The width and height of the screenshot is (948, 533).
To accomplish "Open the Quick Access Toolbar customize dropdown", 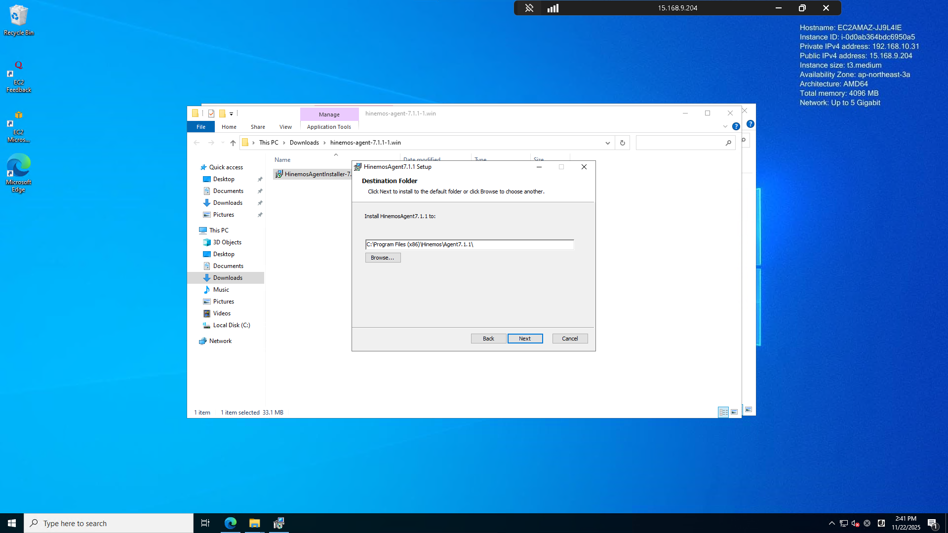I will pos(231,114).
